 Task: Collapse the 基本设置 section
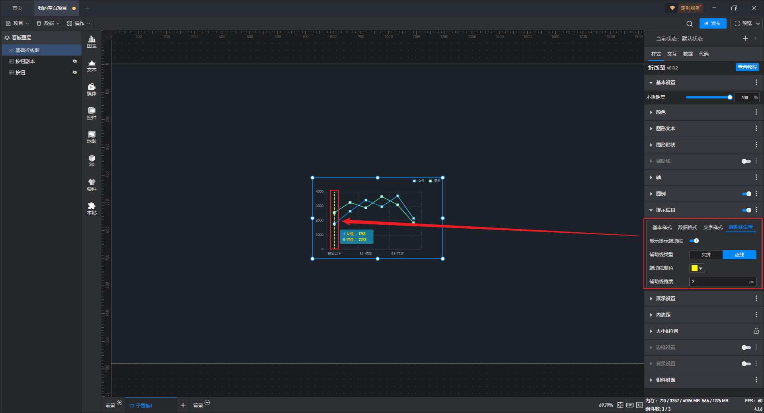(x=651, y=83)
